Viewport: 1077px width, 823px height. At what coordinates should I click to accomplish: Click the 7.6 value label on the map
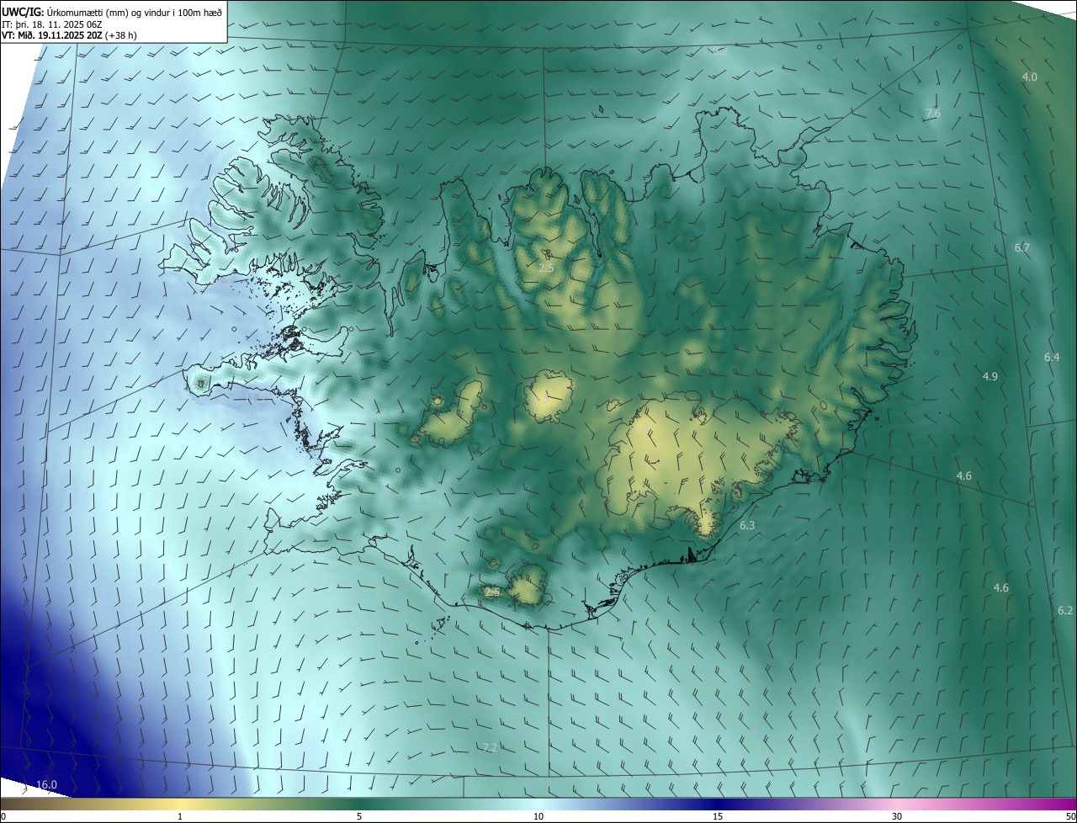(x=932, y=113)
